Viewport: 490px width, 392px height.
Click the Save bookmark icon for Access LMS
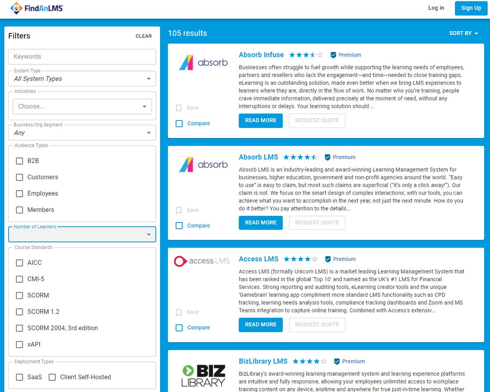coord(179,312)
